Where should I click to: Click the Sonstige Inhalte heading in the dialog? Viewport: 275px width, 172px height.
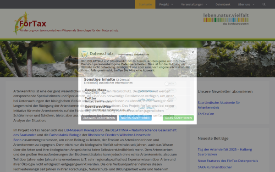99,79
